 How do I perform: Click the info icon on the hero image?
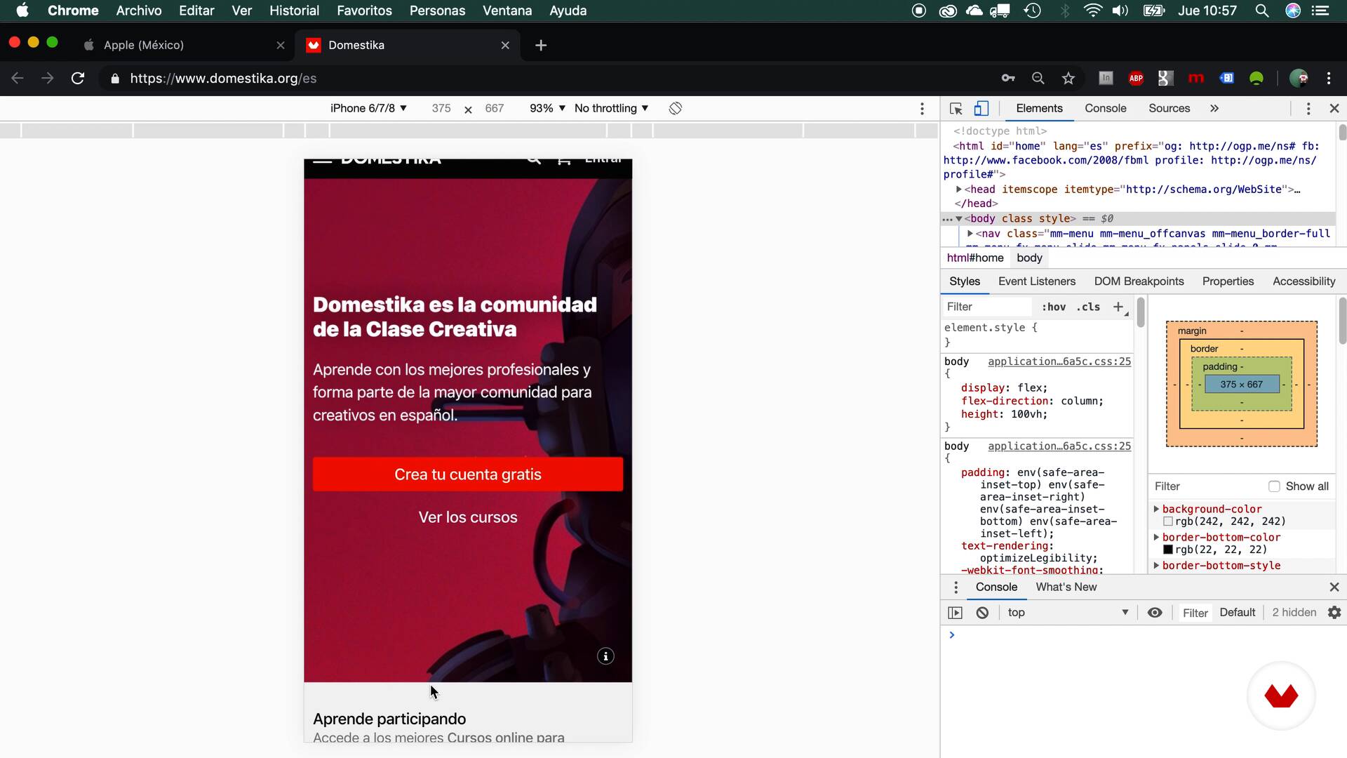(x=605, y=656)
